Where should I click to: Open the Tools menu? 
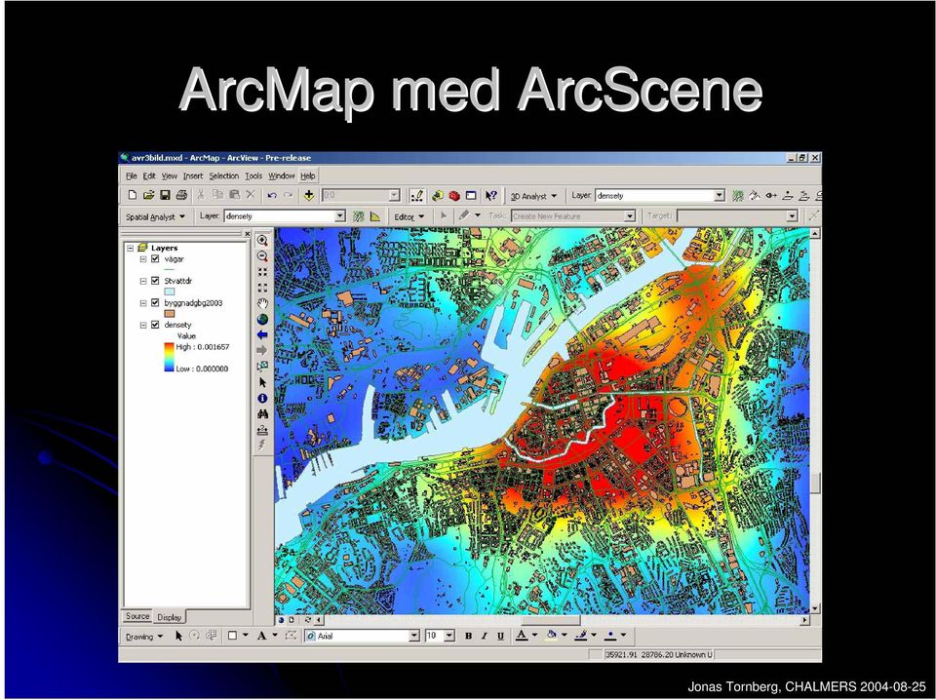point(253,176)
